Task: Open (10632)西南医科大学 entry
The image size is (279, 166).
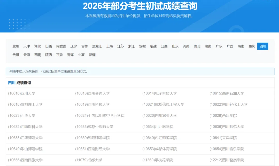Action: 25,127
